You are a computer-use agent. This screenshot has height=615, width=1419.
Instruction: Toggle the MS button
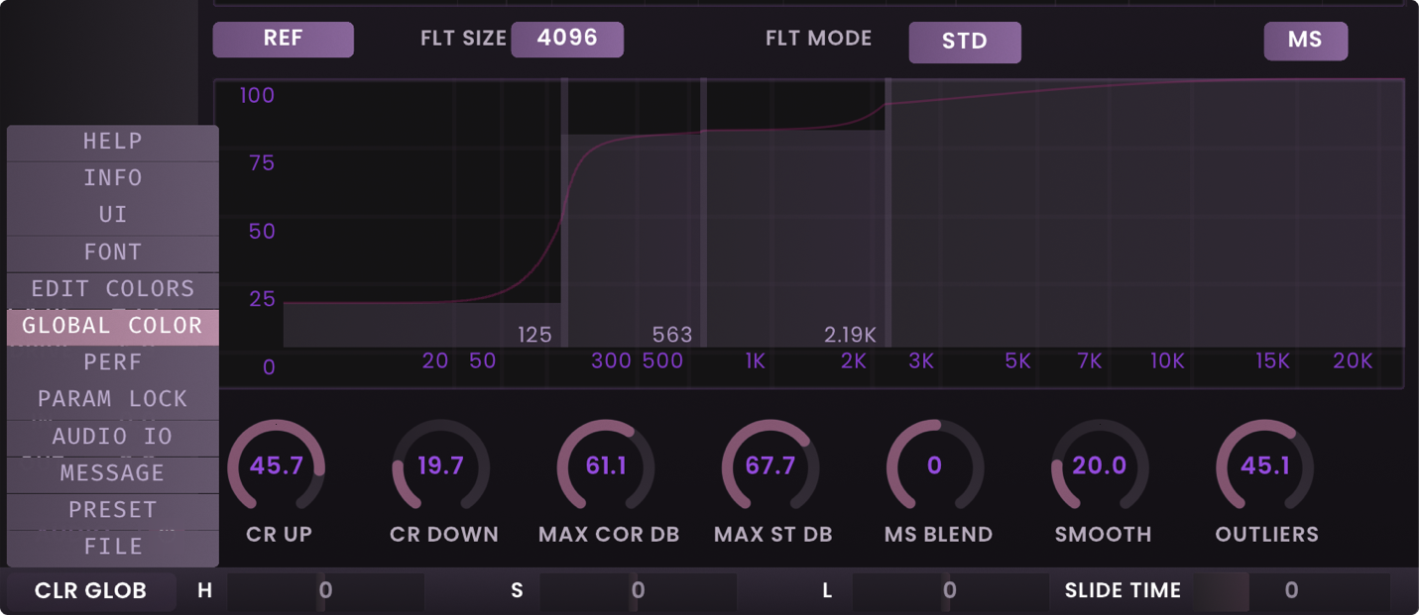point(1305,41)
